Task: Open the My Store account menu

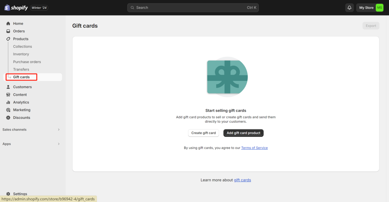Action: [370, 8]
